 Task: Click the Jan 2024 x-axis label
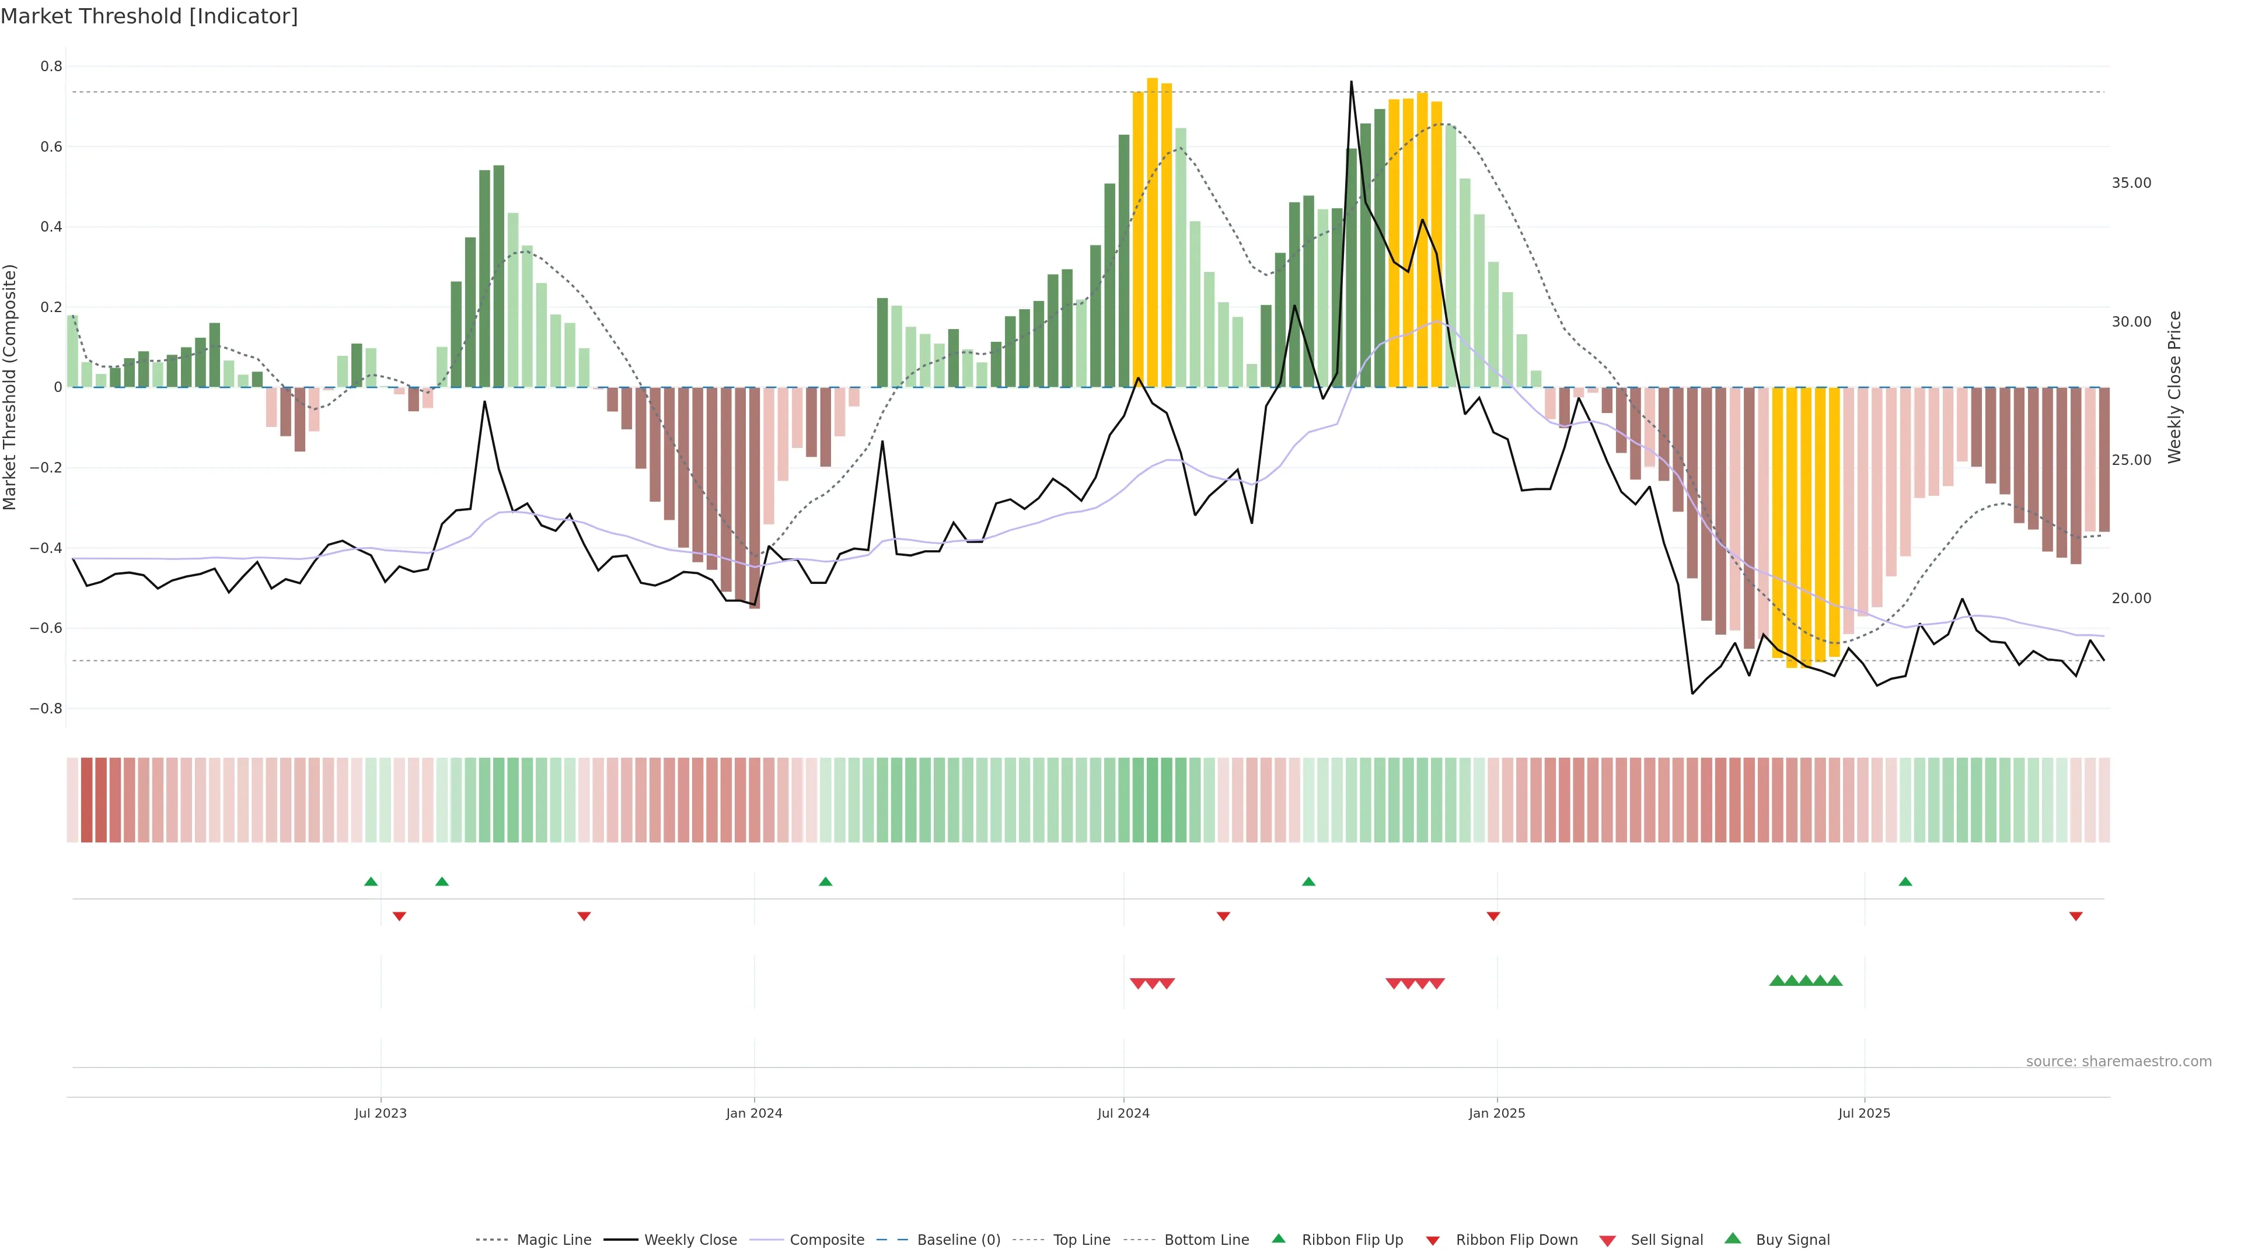point(753,1113)
